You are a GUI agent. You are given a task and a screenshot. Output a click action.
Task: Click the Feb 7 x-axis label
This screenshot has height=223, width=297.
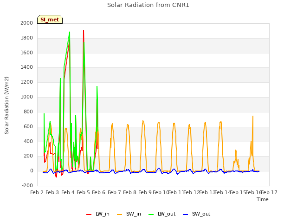pos(114,192)
